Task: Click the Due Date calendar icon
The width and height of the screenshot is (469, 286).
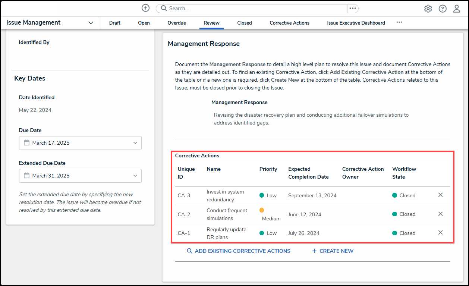Action: click(26, 143)
